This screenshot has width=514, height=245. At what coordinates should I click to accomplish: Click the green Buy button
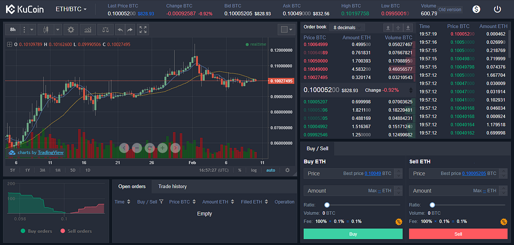coord(353,234)
